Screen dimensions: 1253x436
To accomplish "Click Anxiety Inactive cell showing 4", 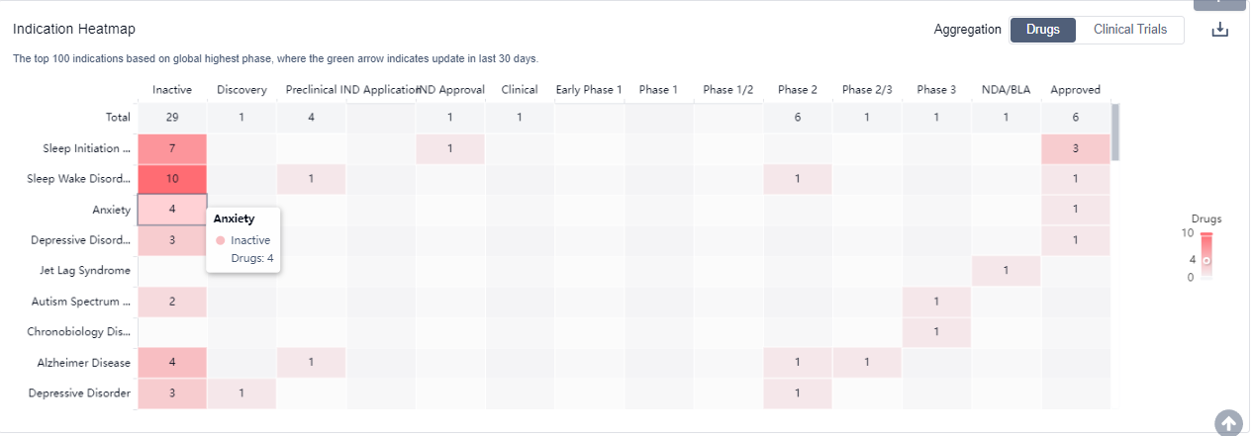I will 172,210.
